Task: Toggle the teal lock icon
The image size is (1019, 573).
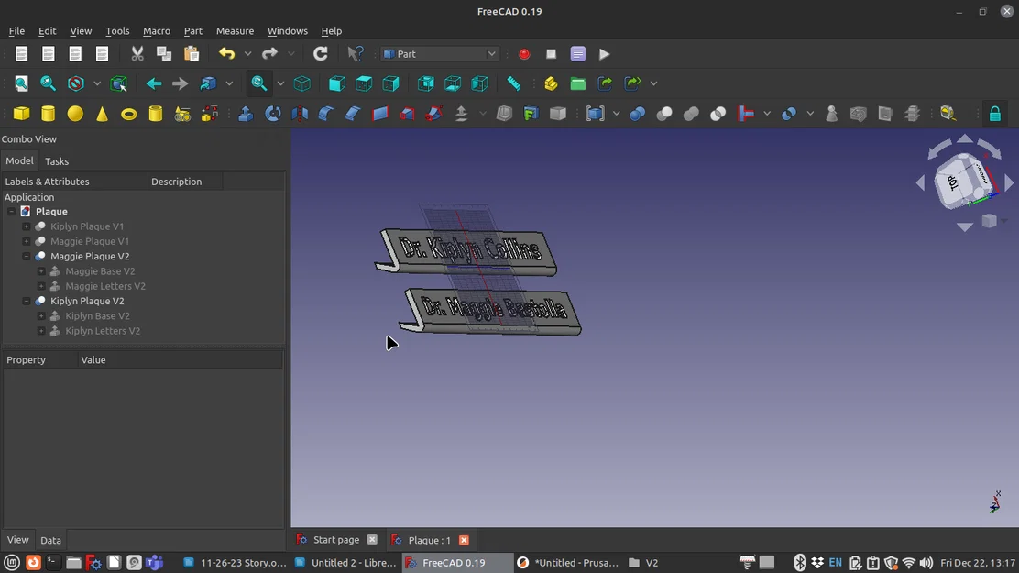Action: 994,114
